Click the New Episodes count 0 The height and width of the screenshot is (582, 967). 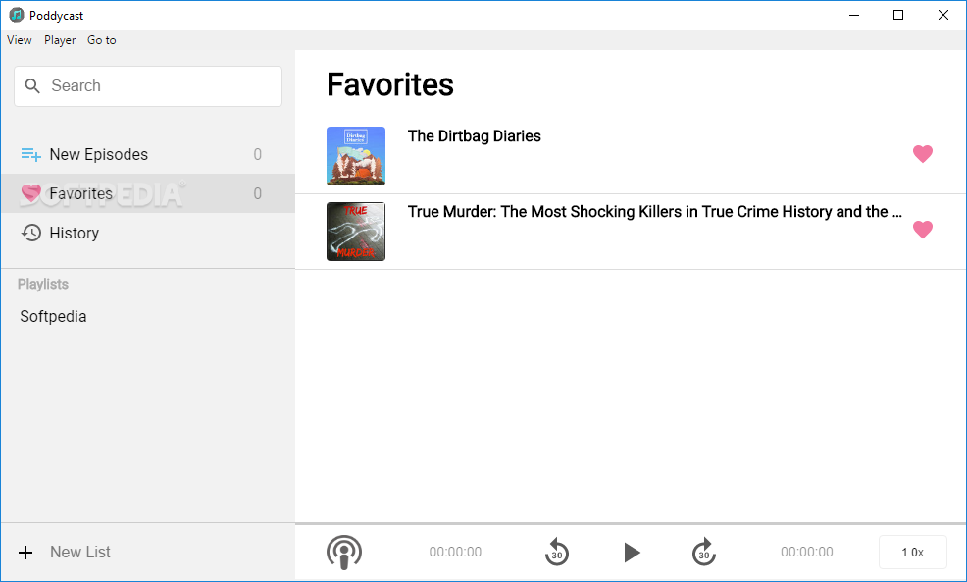(x=258, y=154)
